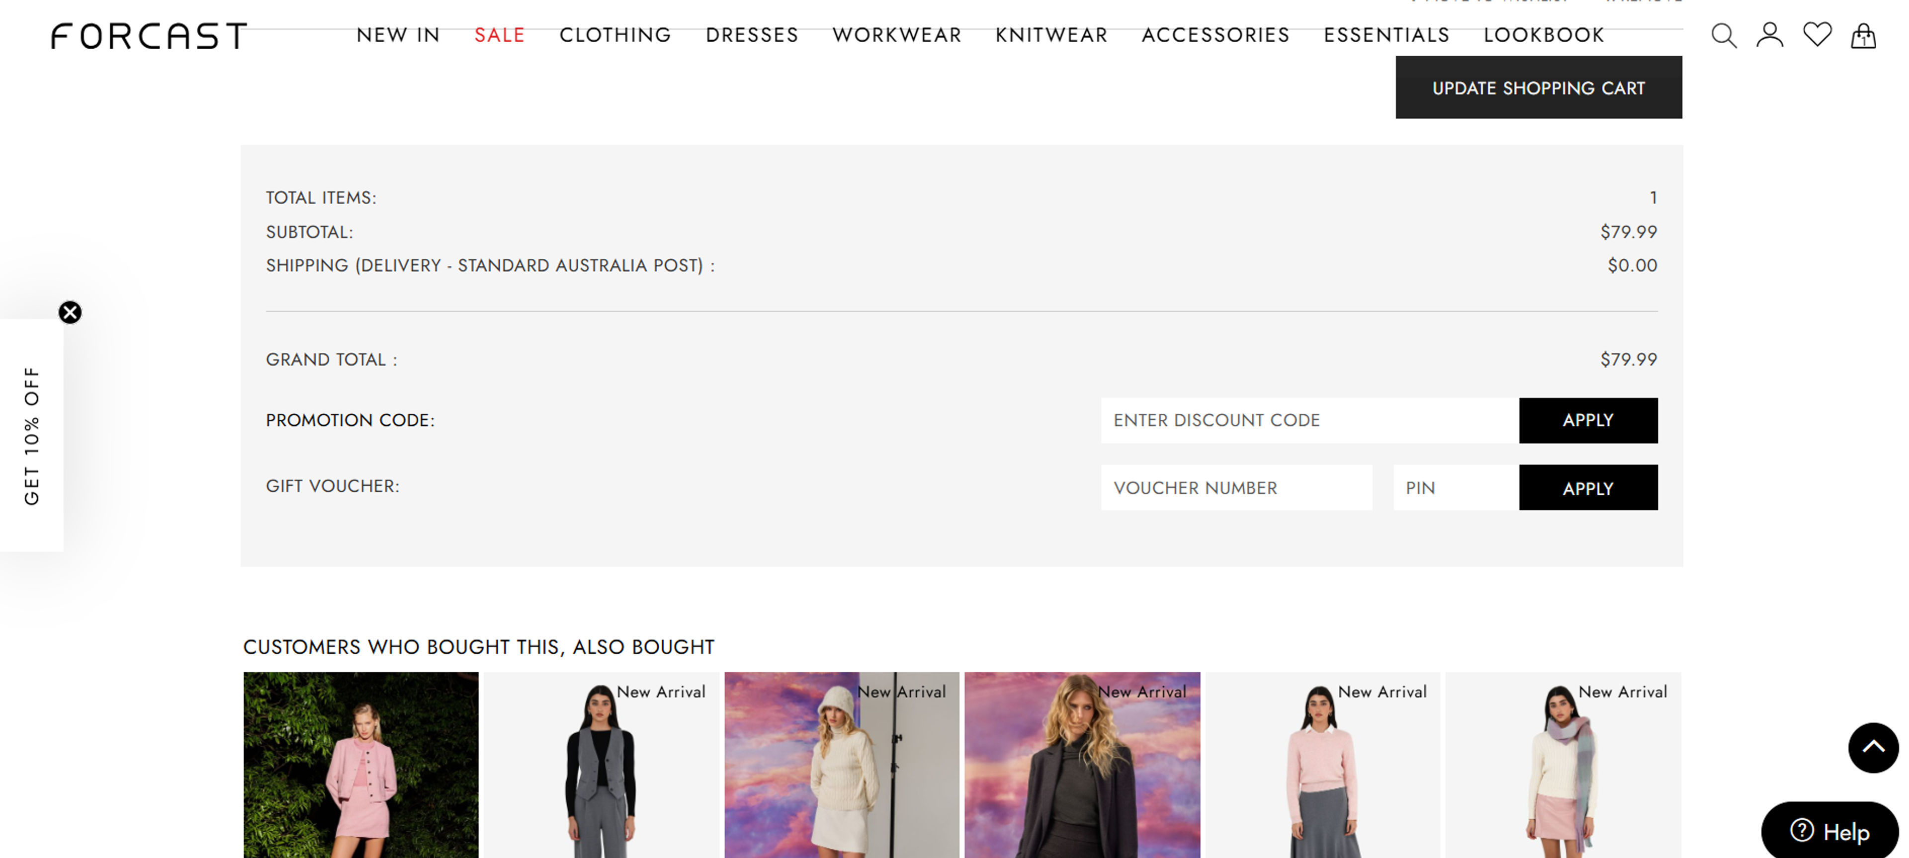Open the LOOKBOOK menu
The width and height of the screenshot is (1909, 858).
(x=1544, y=35)
